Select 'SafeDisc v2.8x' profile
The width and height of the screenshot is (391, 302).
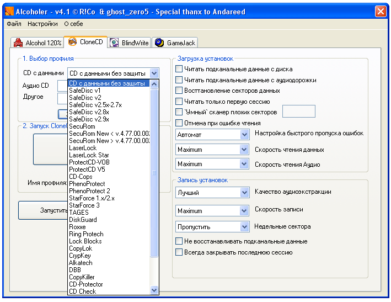(x=109, y=112)
